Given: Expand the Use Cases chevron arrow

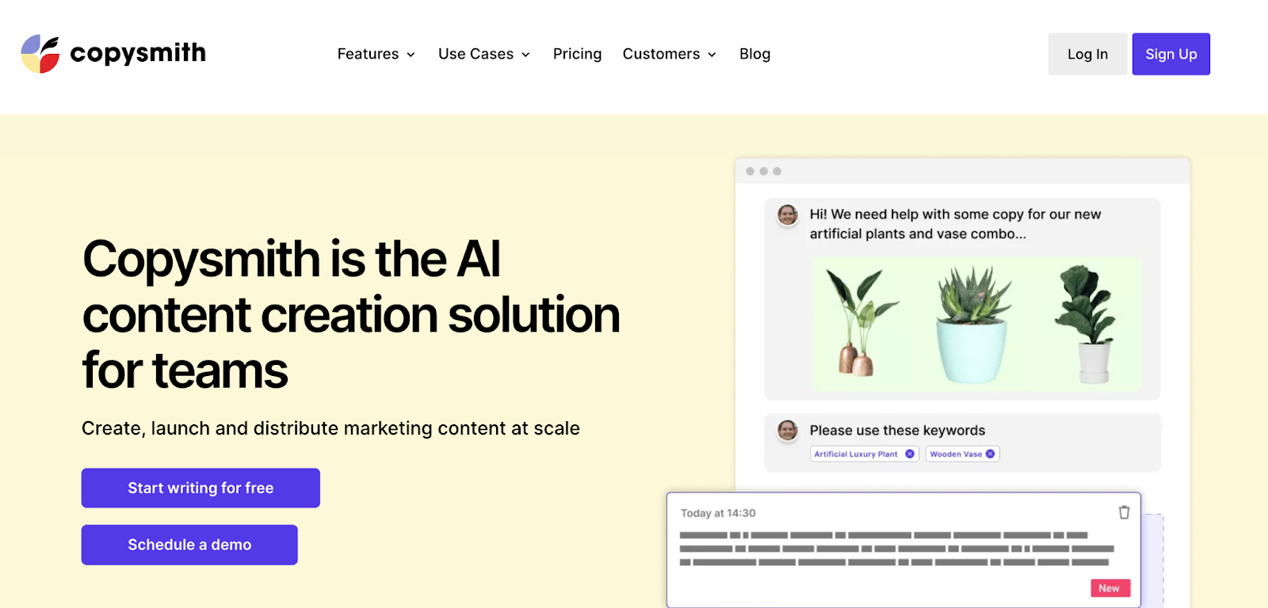Looking at the screenshot, I should pyautogui.click(x=525, y=55).
